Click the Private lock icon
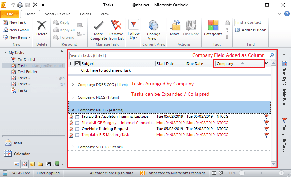The image size is (291, 177). [227, 22]
